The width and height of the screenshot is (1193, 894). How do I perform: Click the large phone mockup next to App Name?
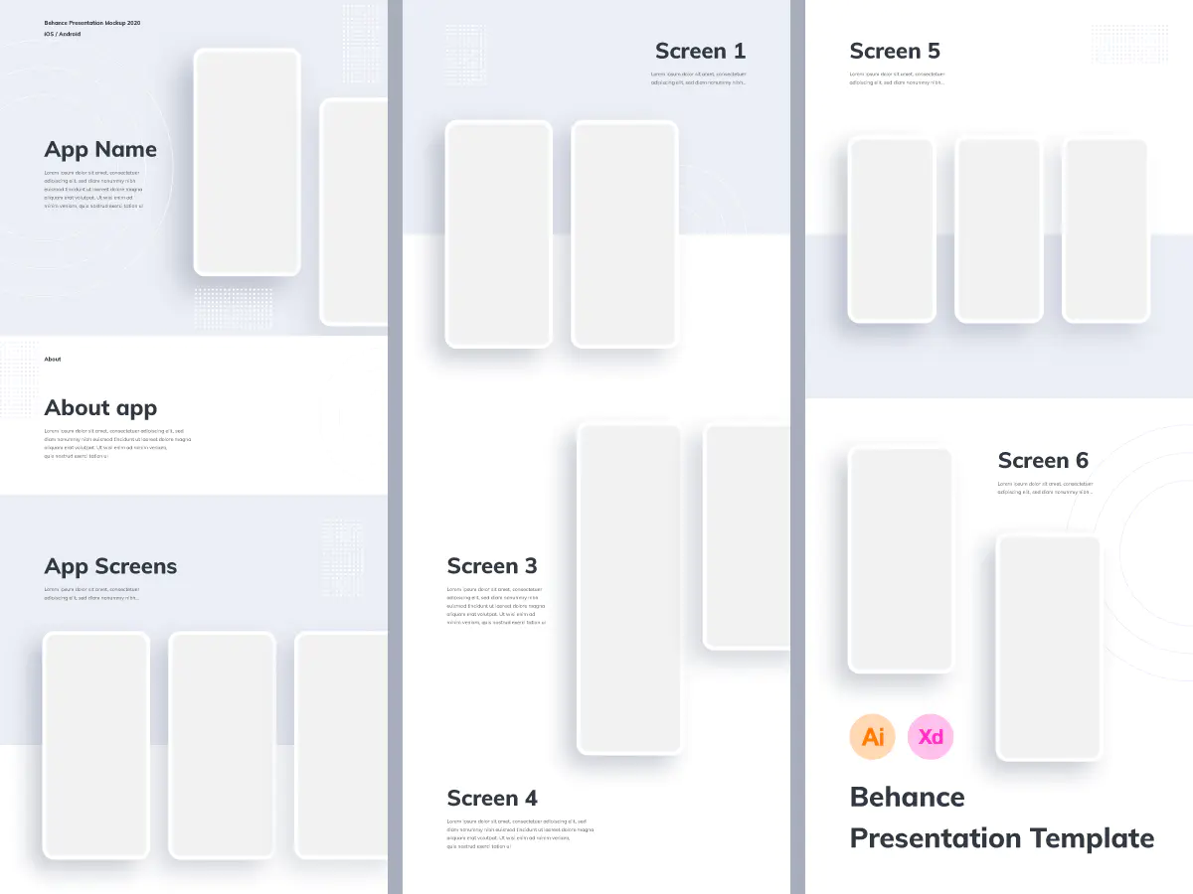point(247,162)
